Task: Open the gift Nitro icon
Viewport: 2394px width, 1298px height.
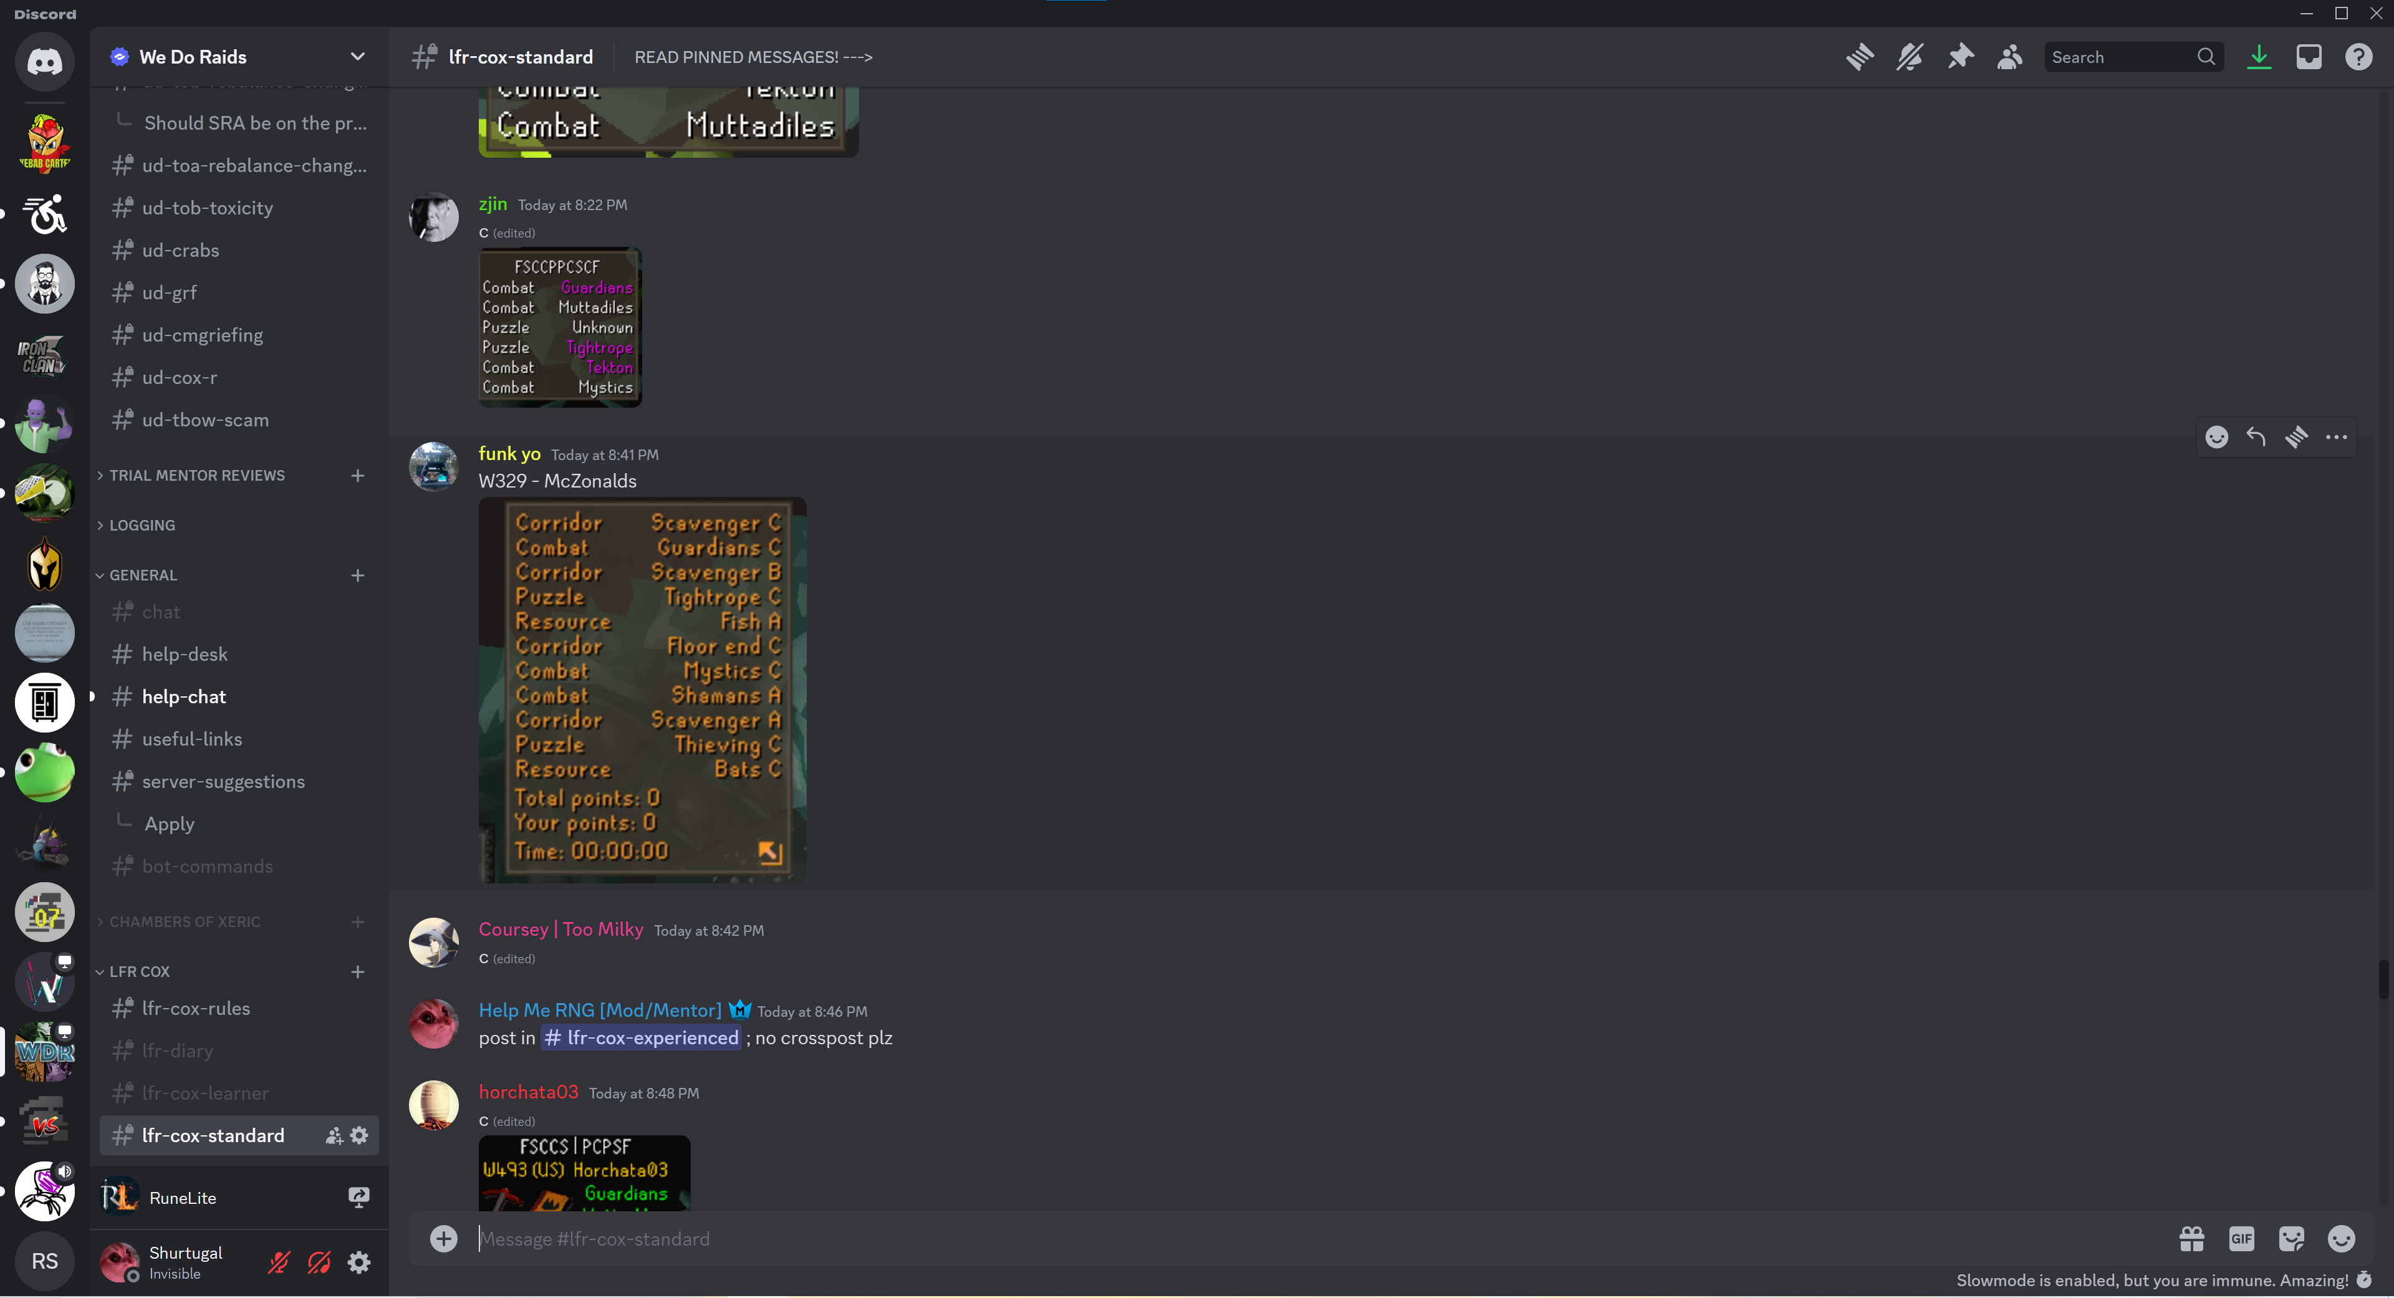Action: (2191, 1239)
